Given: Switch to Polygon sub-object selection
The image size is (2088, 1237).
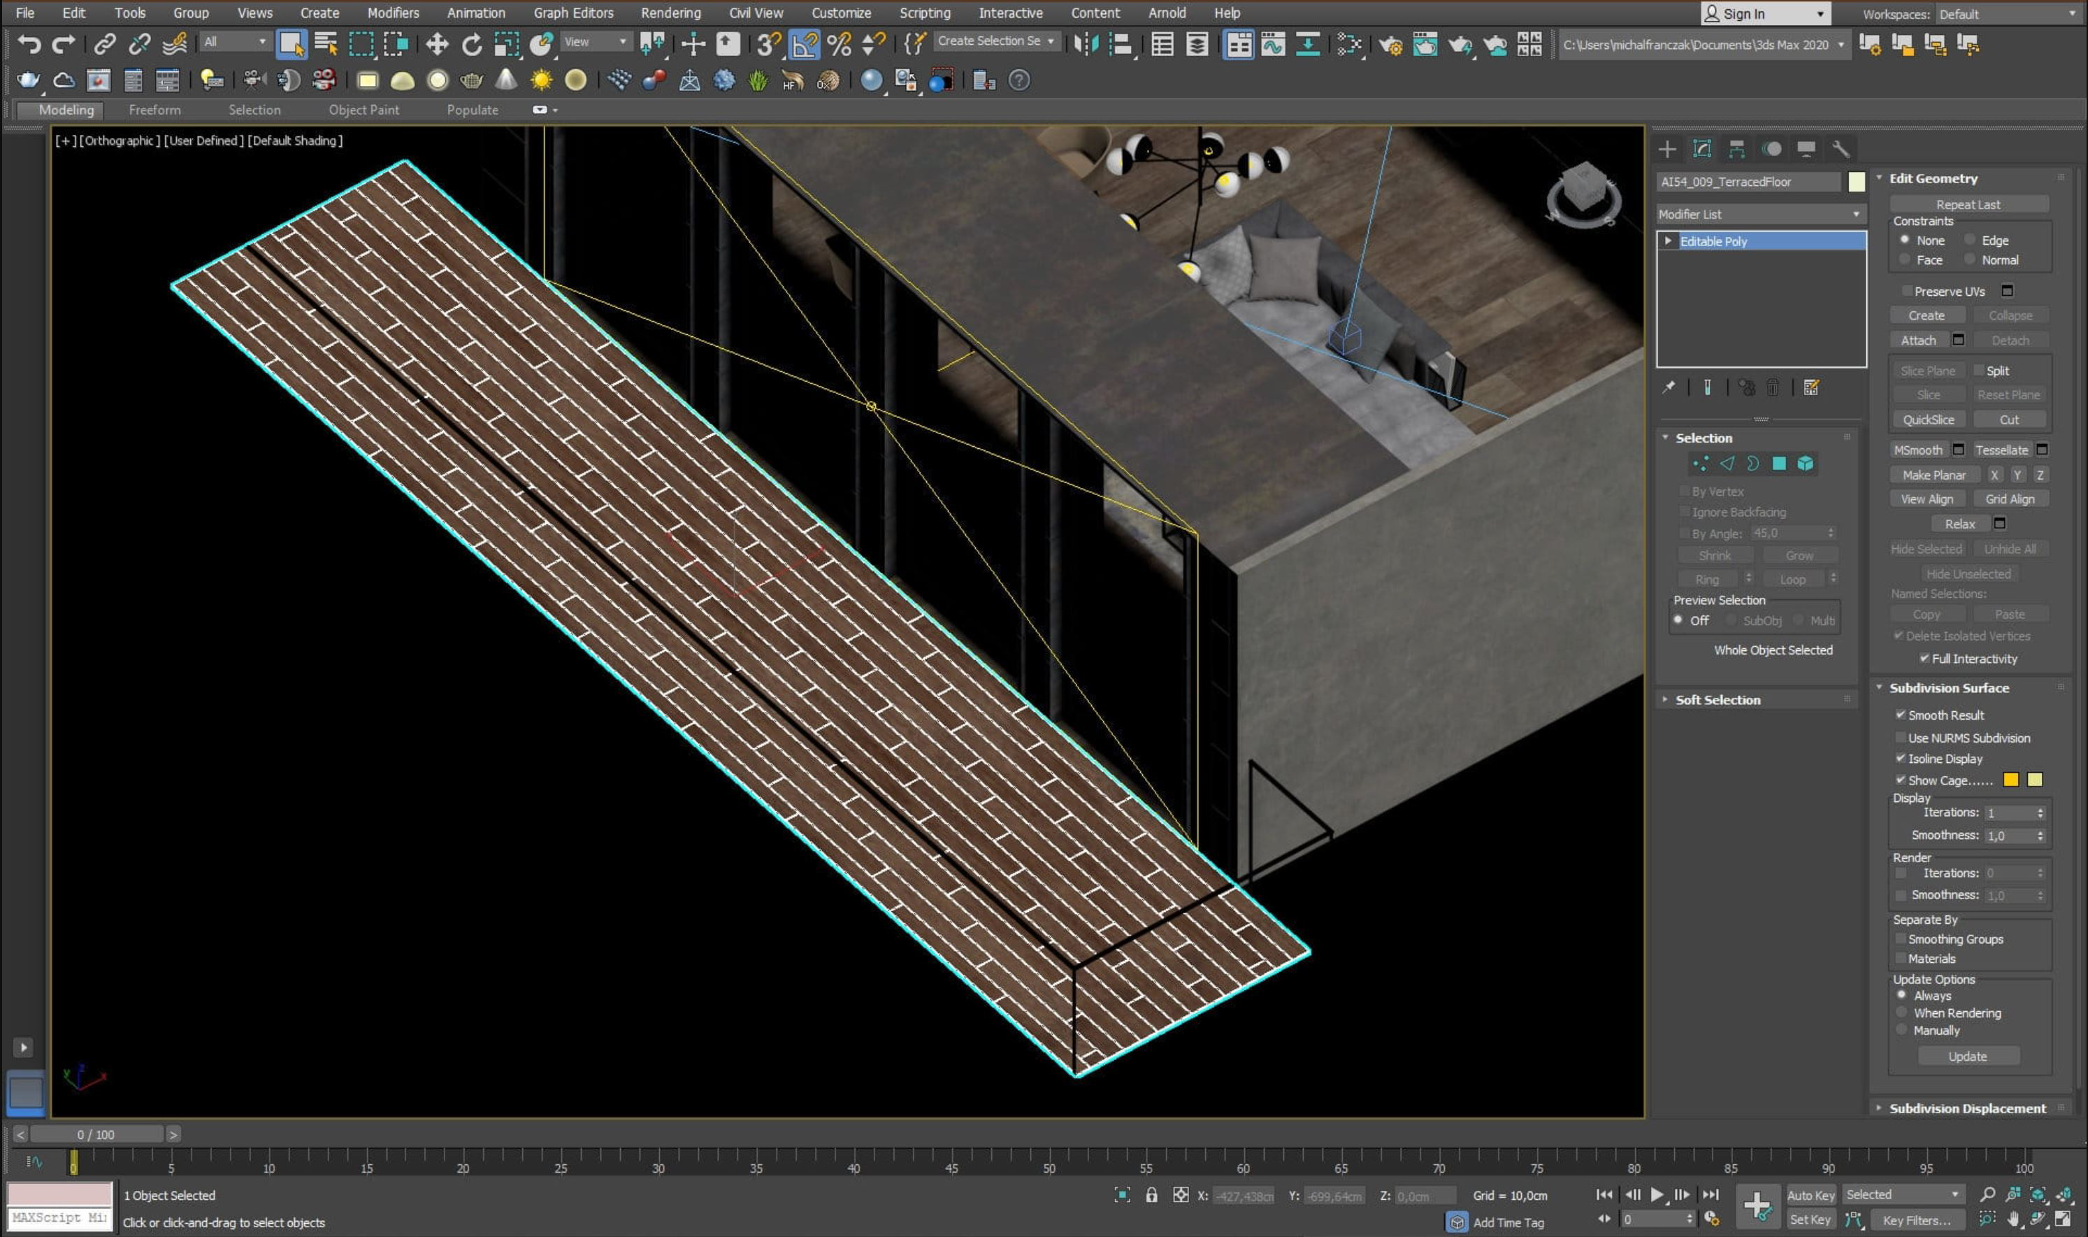Looking at the screenshot, I should (x=1779, y=464).
